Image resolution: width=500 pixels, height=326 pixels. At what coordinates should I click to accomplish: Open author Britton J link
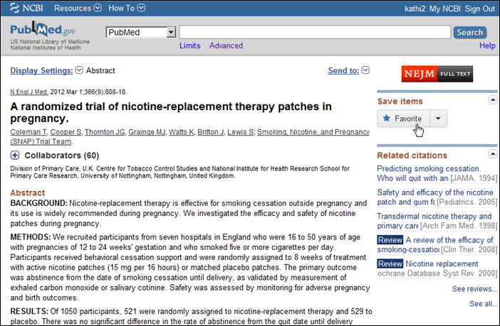click(210, 131)
